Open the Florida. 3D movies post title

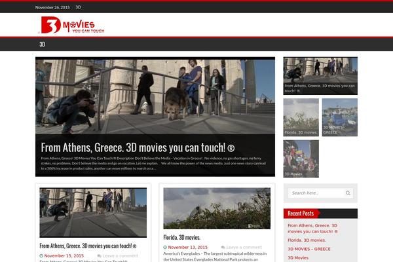[181, 237]
